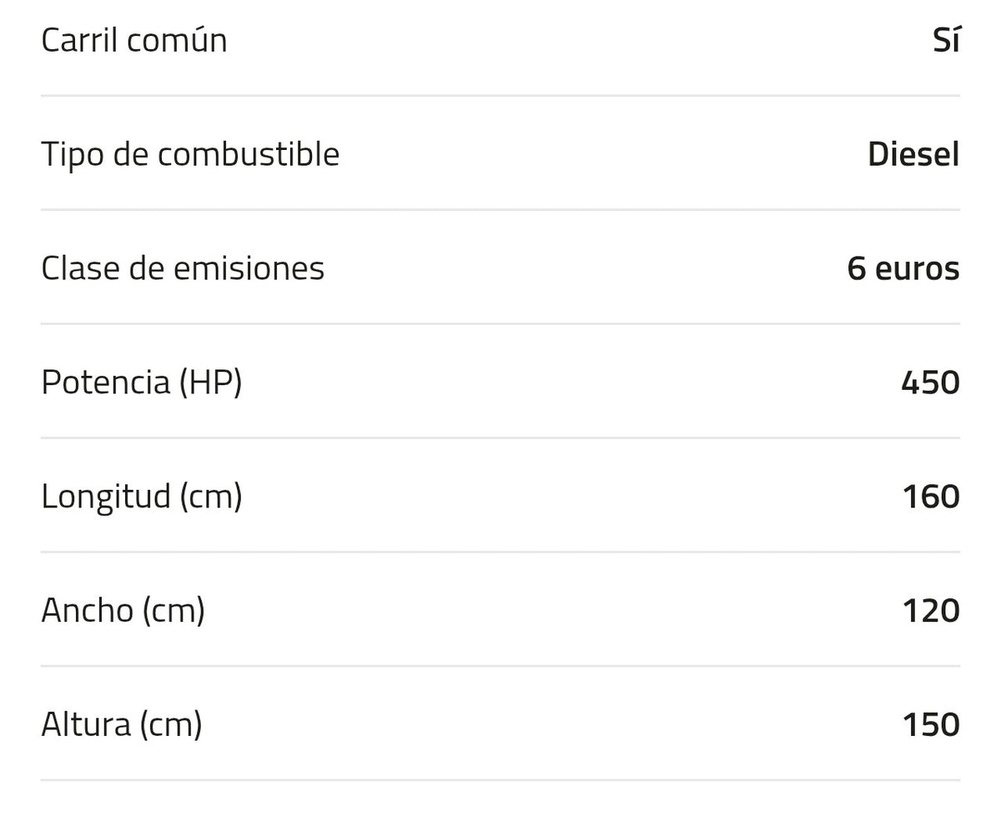Select the Carril común label
Viewport: 1001px width, 825px height.
(x=134, y=40)
